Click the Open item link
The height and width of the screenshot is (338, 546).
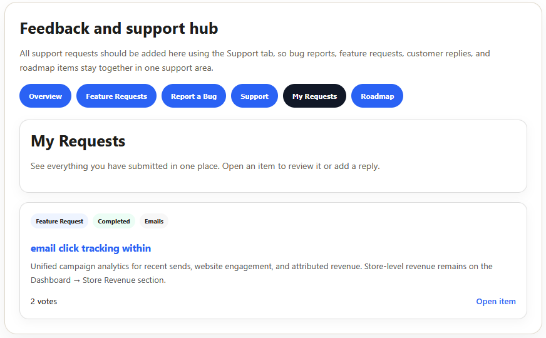pos(496,302)
